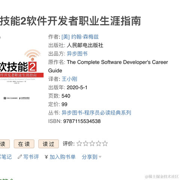The image size is (180, 180).
Task: Click the 写书评 link
Action: pos(31,157)
